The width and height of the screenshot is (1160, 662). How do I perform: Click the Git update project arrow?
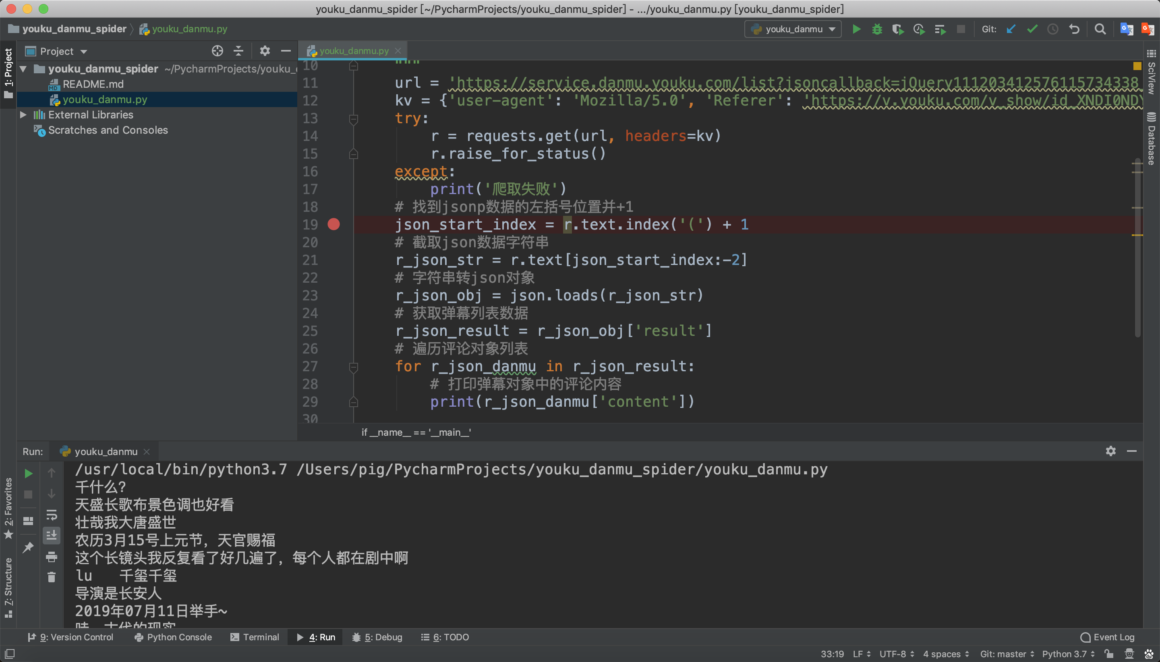pos(1011,29)
